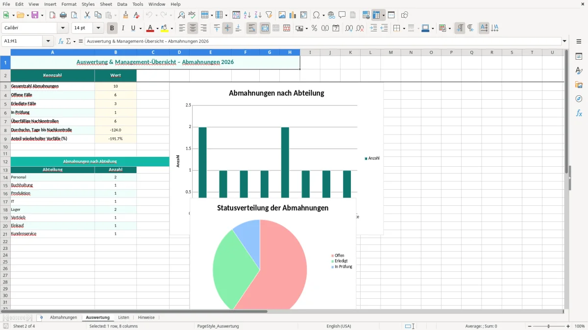Image resolution: width=588 pixels, height=330 pixels.
Task: Open the Tools menu
Action: pos(138,4)
